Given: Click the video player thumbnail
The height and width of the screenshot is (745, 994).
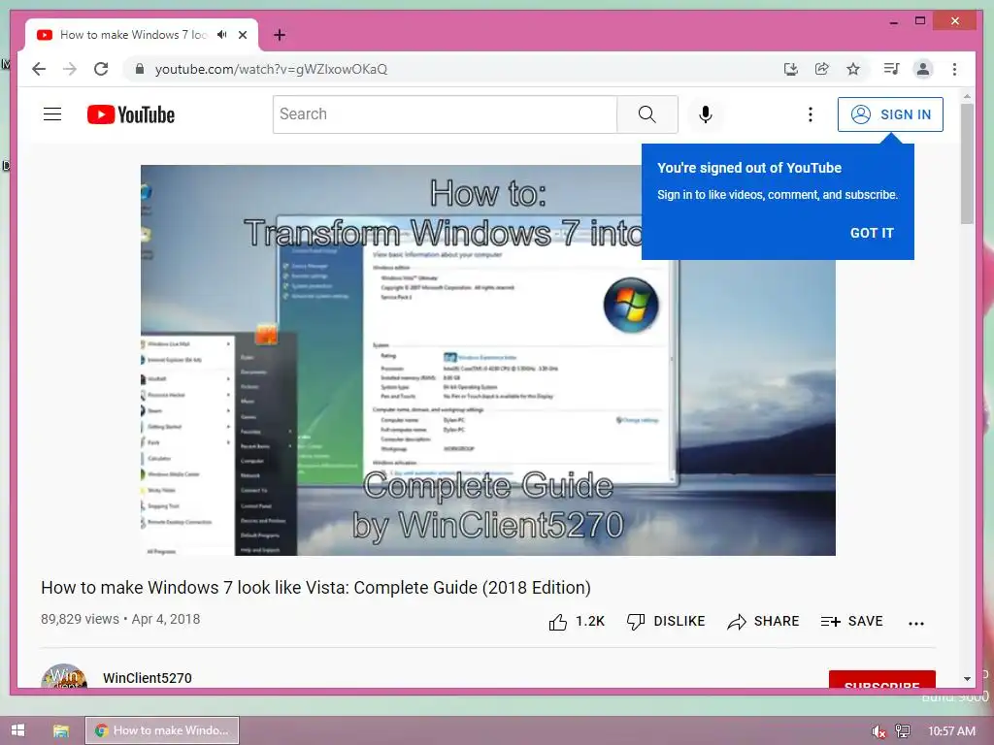Looking at the screenshot, I should pos(488,361).
